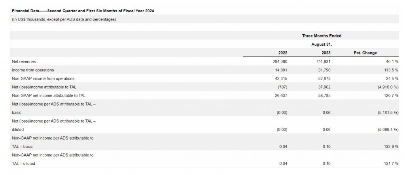This screenshot has width=405, height=175.
Task: Click the Financial Data section heading
Action: [83, 11]
